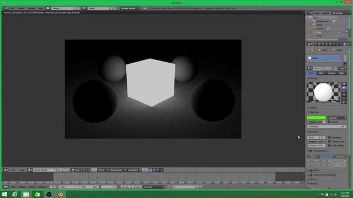353x198 pixels.
Task: Adjust the specular Intensity slider
Action: [316, 122]
